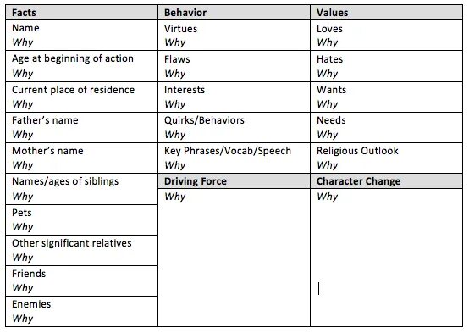This screenshot has width=469, height=333.
Task: Place cursor in the Name cell
Action: point(81,36)
